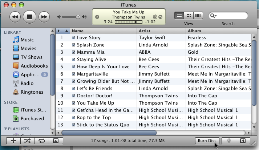Click the sidebar scroll down arrow
The height and width of the screenshot is (150, 259).
tap(52, 133)
